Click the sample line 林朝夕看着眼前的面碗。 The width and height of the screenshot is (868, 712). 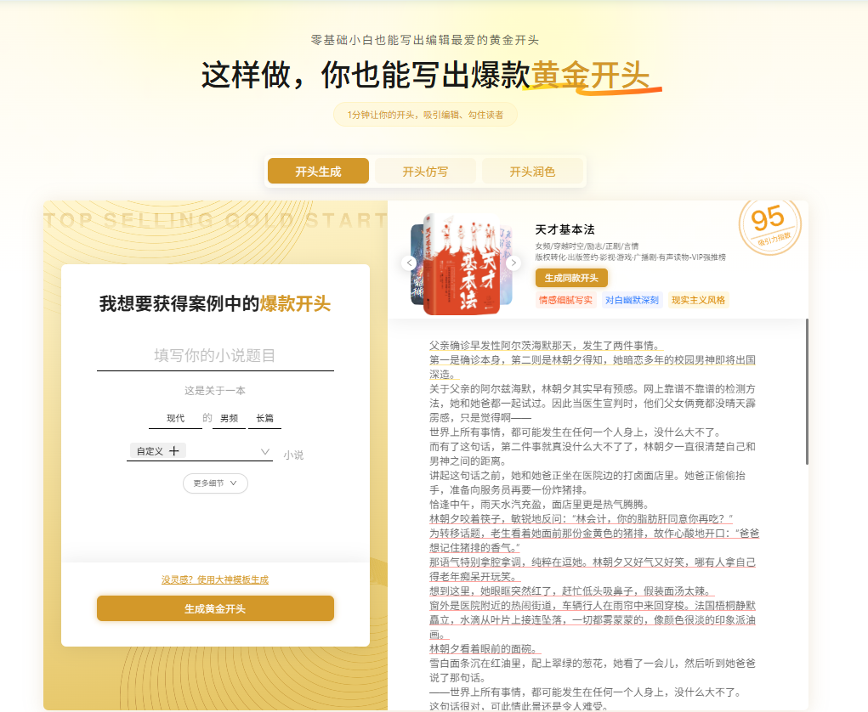coord(485,648)
